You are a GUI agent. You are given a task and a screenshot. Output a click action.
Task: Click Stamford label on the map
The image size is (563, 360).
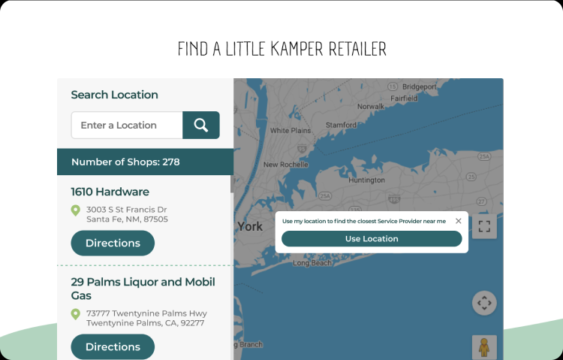point(341,125)
